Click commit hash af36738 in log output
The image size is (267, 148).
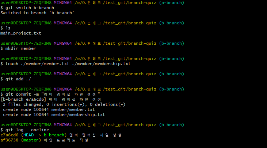click(9, 140)
